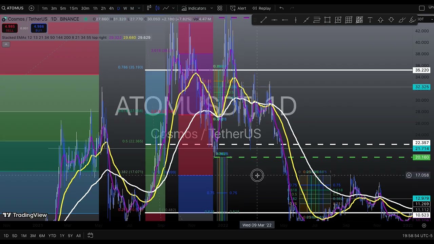Image resolution: width=434 pixels, height=244 pixels.
Task: Grab the drawing toolbar drag handle
Action: pyautogui.click(x=255, y=20)
